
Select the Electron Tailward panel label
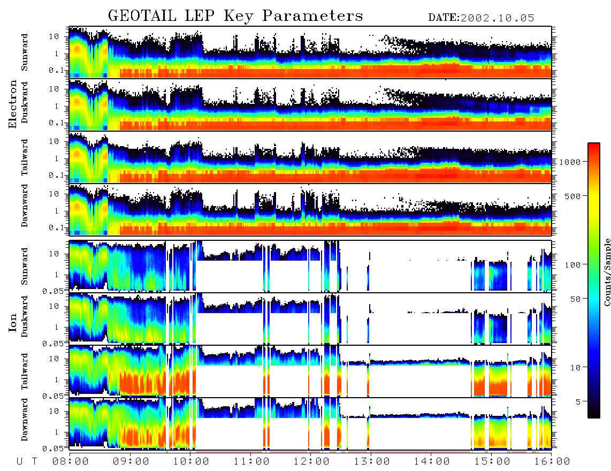[25, 157]
